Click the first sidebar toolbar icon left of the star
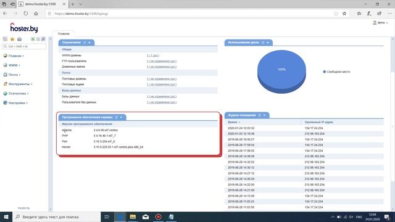Screen dimensions: 395x222 point(5,39)
